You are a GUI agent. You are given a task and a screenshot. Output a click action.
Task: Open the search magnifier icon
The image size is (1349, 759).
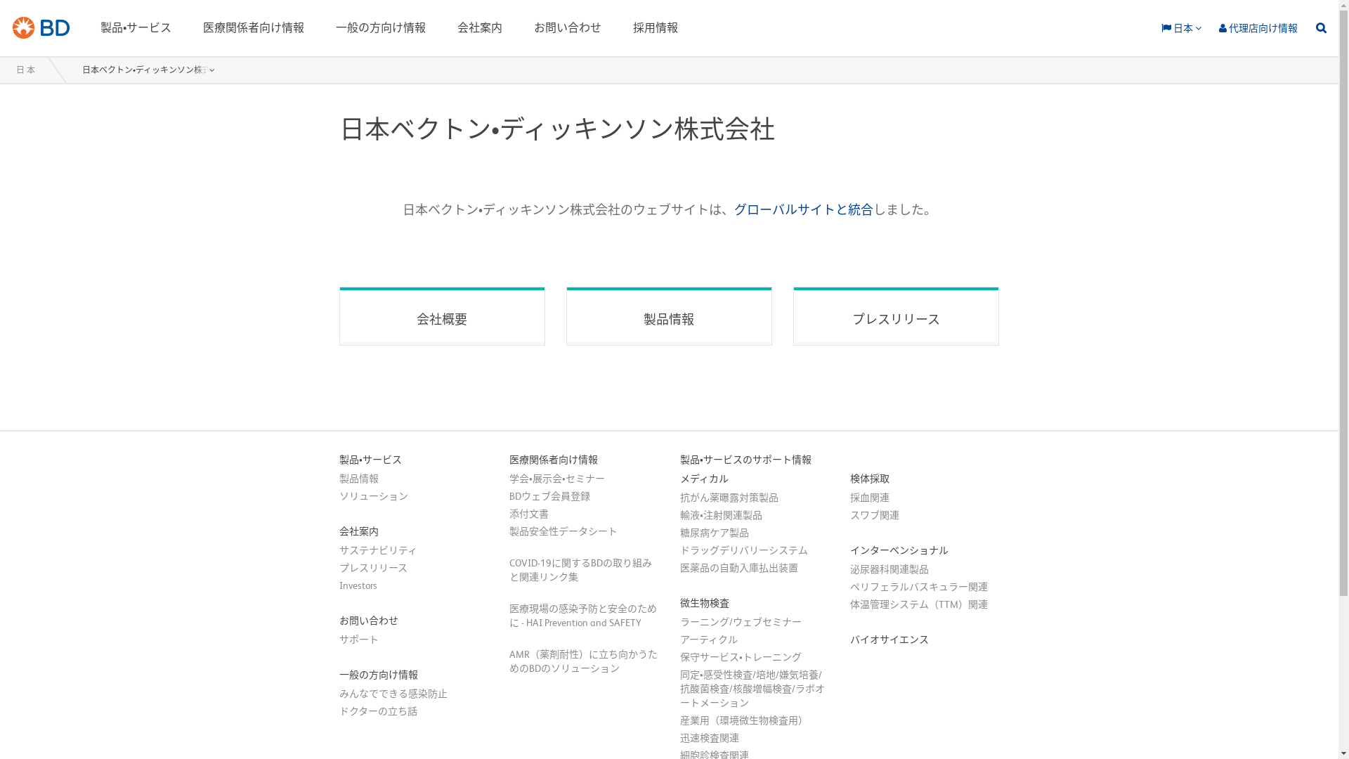(1321, 28)
